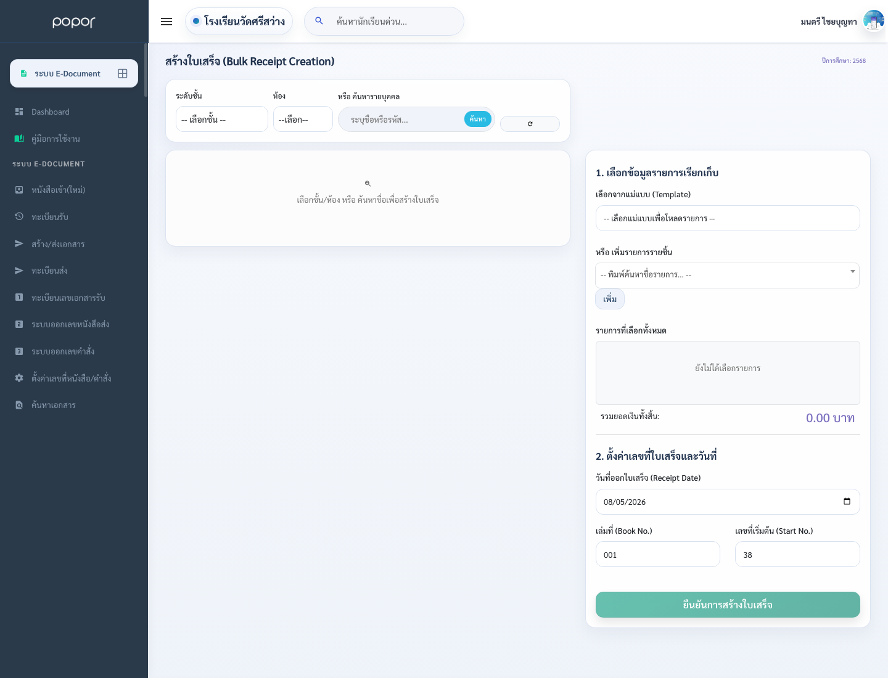The width and height of the screenshot is (888, 678).
Task: Click the โรงเรียนวัดศรีสว่าง school selector pill
Action: coord(239,21)
